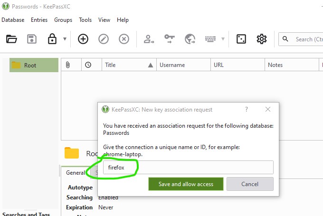
Task: Click the Expiration Never value
Action: [x=105, y=207]
